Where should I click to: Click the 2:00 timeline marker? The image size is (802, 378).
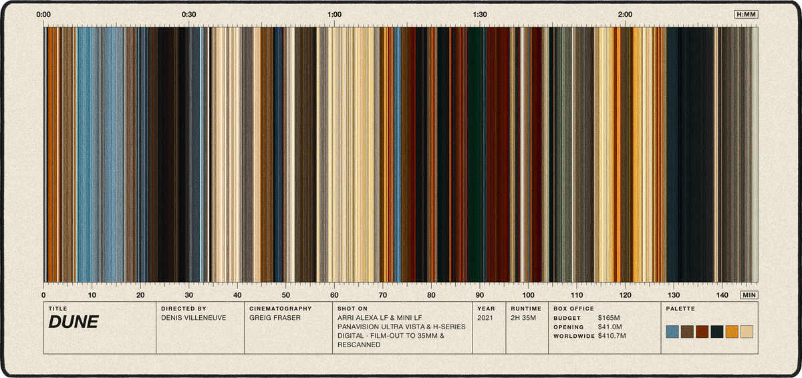click(626, 14)
